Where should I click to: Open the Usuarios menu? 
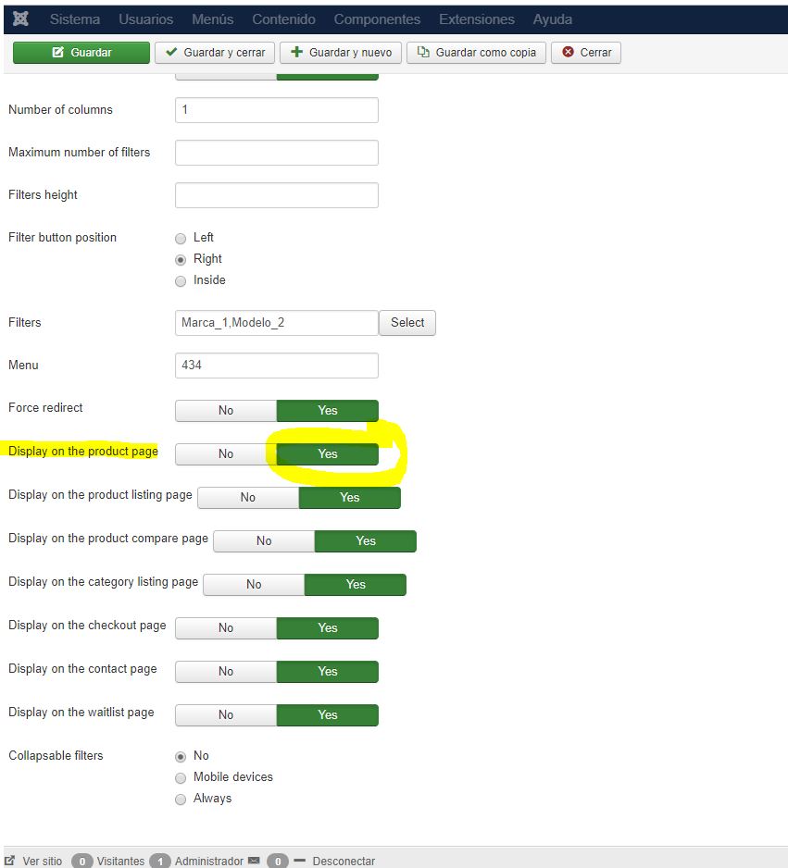[x=145, y=19]
